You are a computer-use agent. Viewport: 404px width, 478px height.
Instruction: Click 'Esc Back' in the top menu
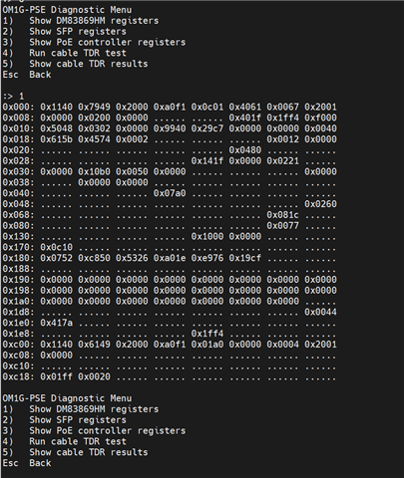[x=27, y=75]
